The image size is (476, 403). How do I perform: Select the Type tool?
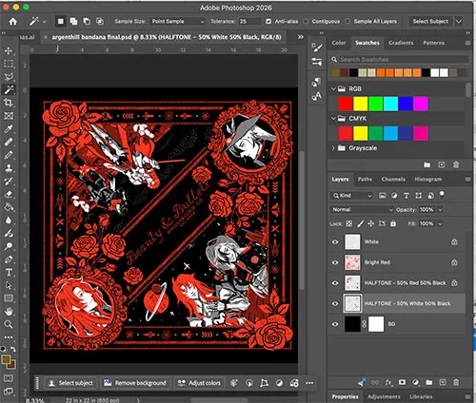(x=9, y=273)
